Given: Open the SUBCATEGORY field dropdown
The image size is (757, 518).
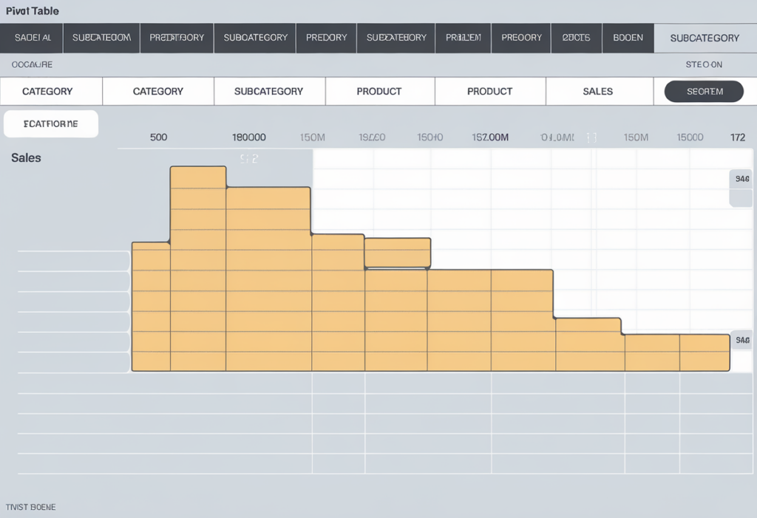Looking at the screenshot, I should click(269, 91).
